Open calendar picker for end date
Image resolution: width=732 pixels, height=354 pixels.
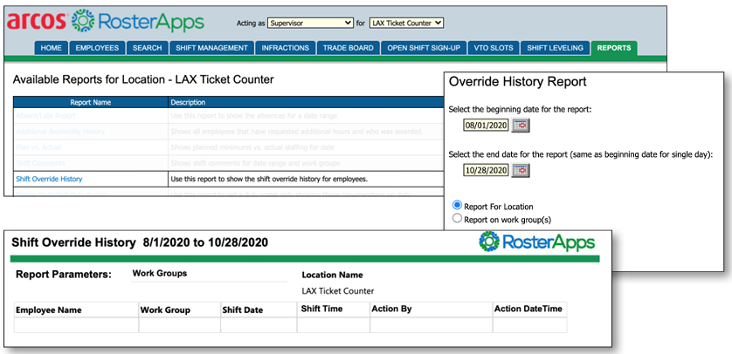coord(521,171)
